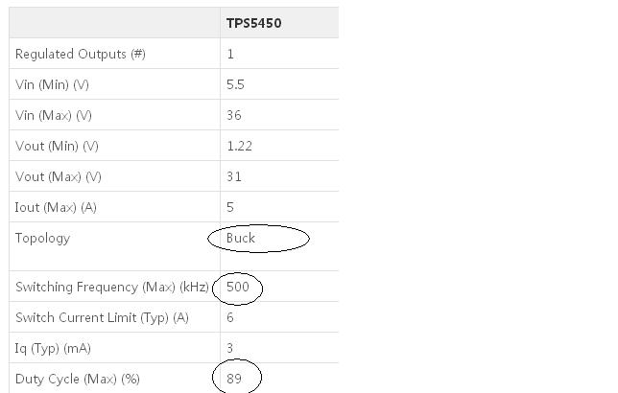The width and height of the screenshot is (618, 393).
Task: Click the Vin (Min) value 5.5
Action: point(235,84)
